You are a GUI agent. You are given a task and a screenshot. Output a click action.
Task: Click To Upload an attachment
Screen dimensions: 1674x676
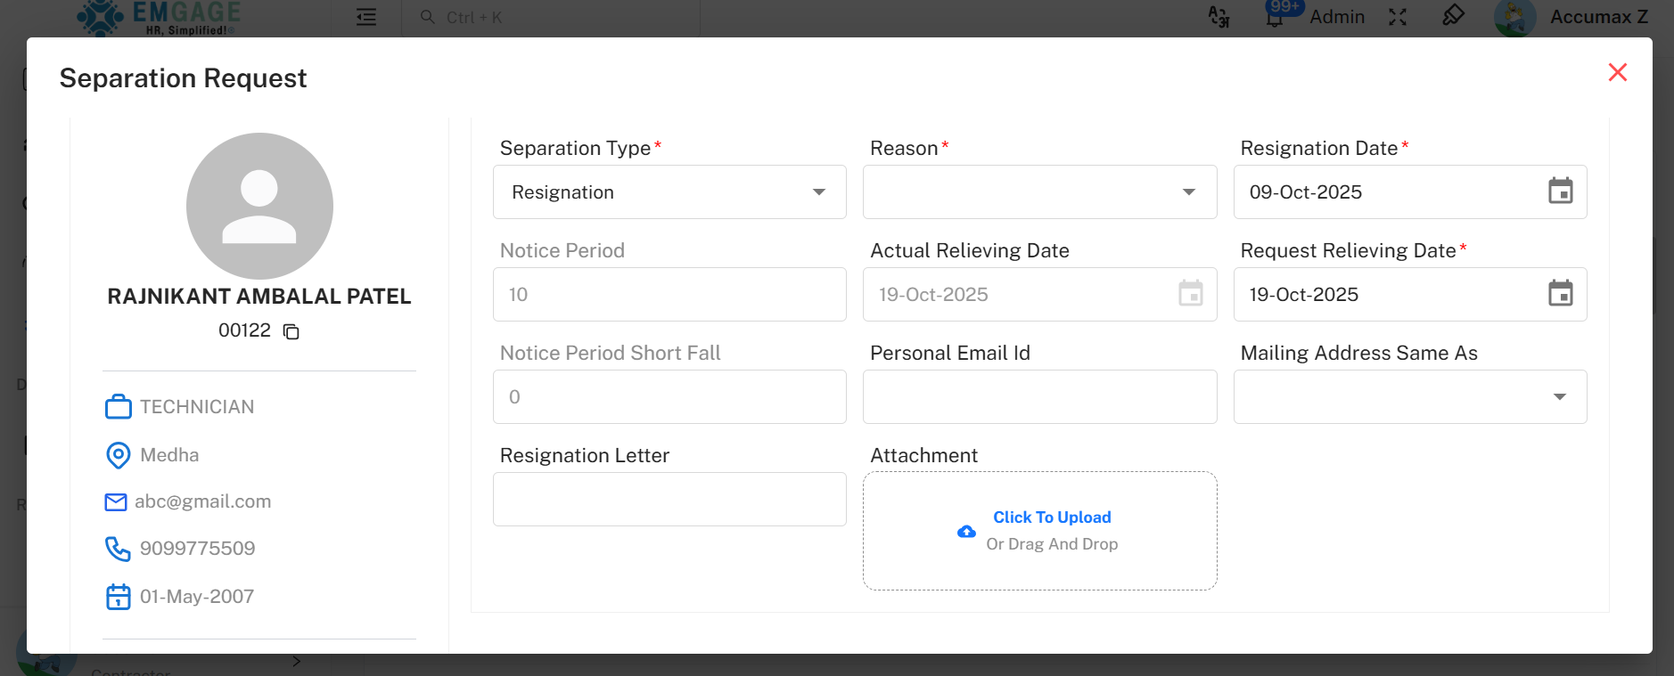[1052, 517]
